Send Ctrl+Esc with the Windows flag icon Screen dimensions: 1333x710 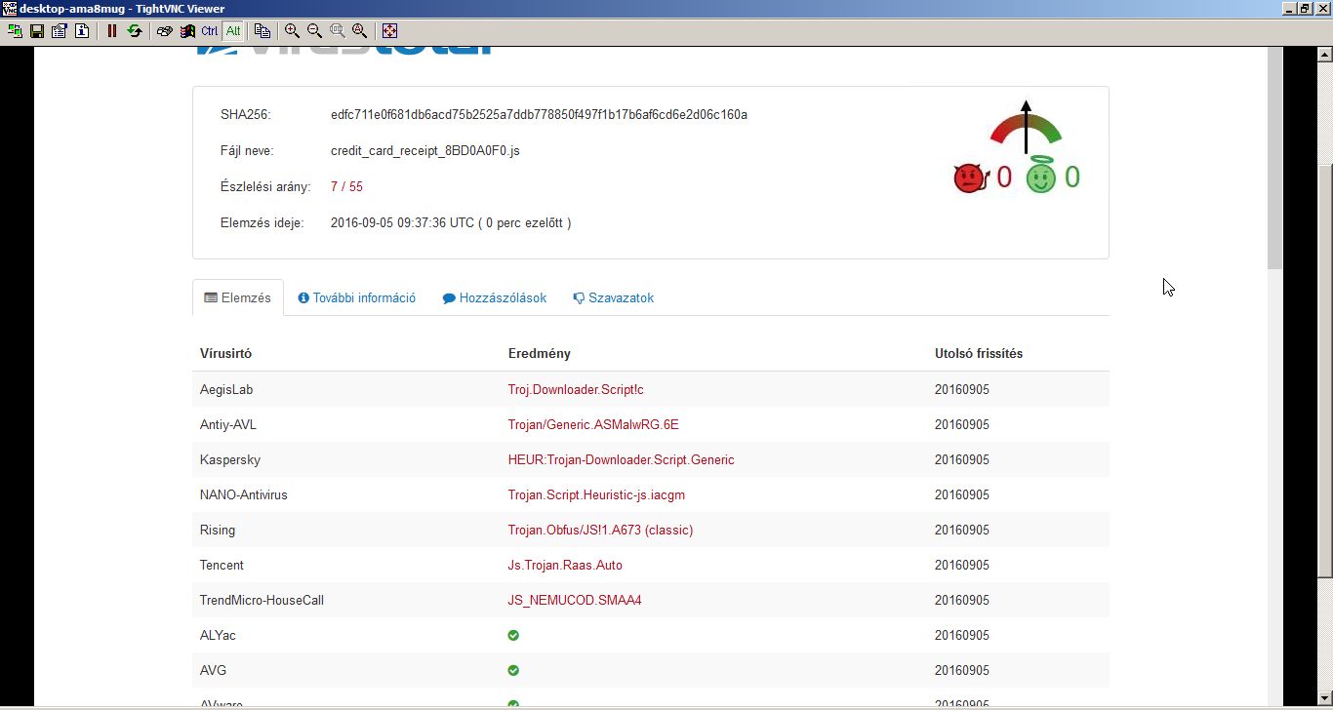(187, 31)
